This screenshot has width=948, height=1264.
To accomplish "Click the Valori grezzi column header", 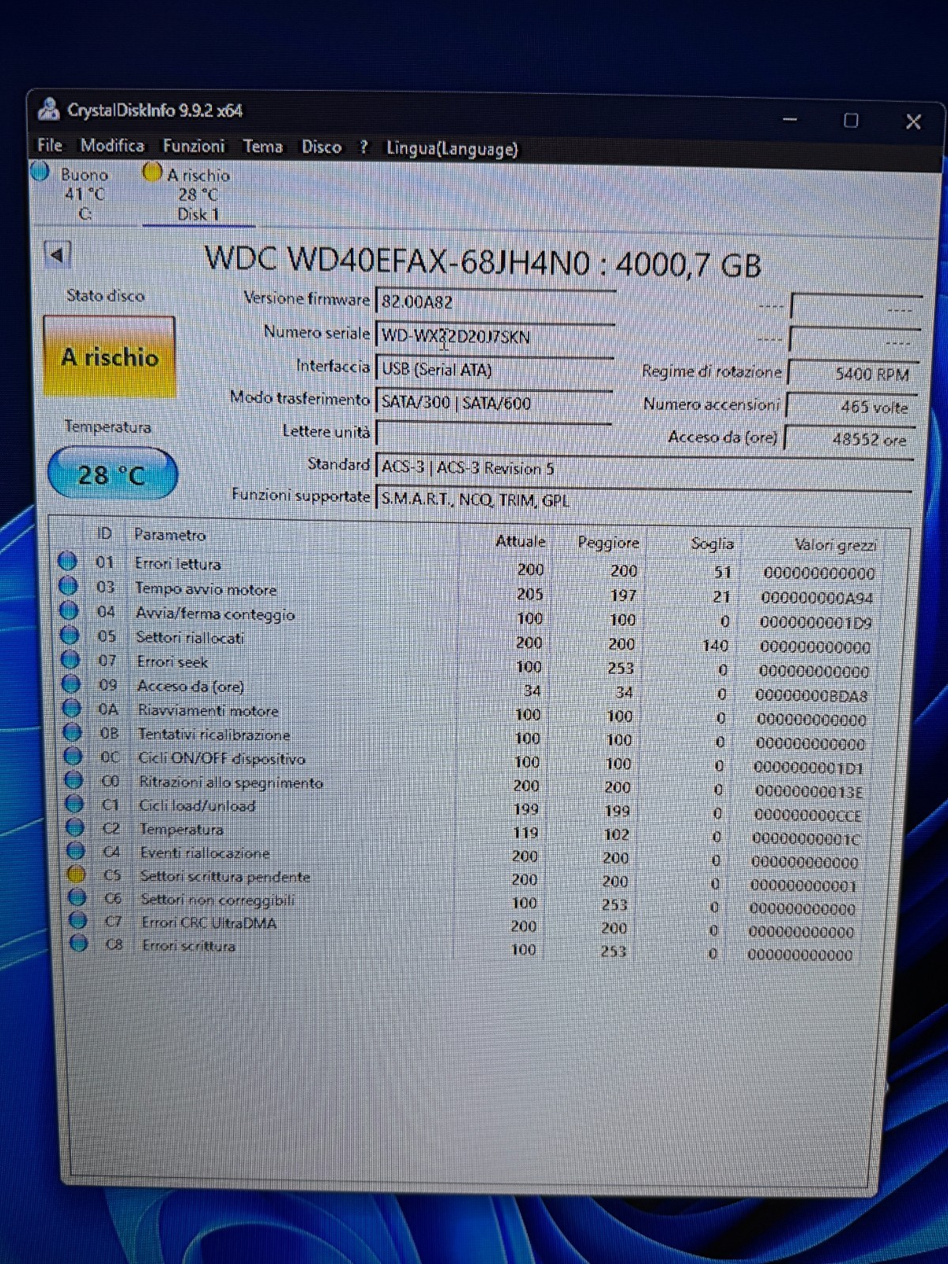I will (835, 545).
